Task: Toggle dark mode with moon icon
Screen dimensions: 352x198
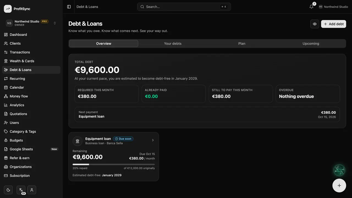Action: pos(8,190)
